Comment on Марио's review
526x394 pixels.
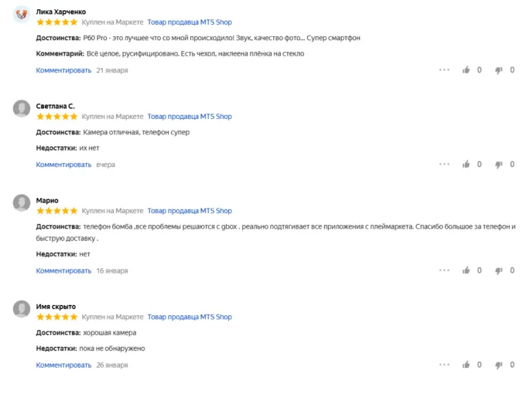[63, 271]
